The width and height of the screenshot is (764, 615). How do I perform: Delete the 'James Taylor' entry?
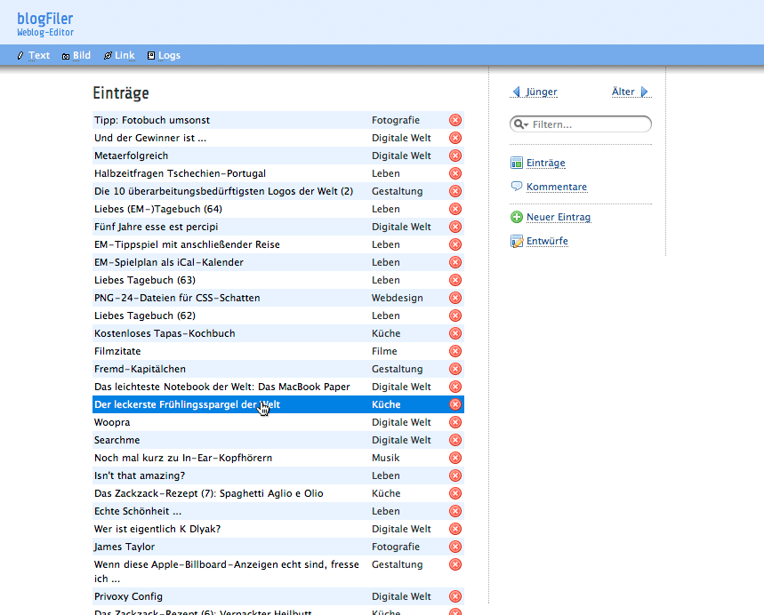[455, 547]
